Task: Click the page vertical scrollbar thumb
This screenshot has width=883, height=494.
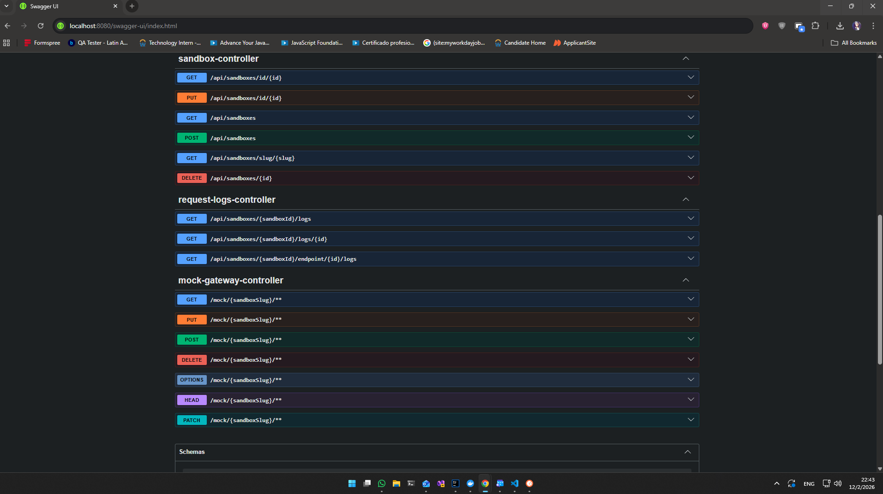Action: click(879, 289)
